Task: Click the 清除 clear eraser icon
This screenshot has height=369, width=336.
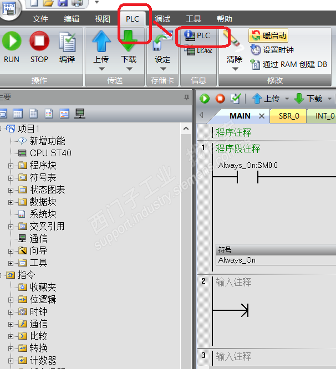Action: coord(233,41)
